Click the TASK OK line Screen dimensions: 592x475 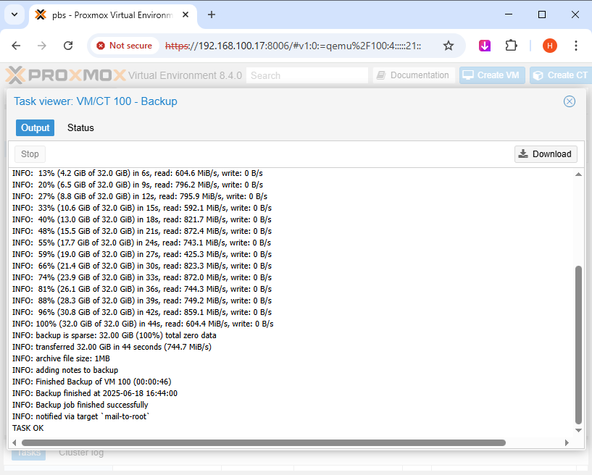point(28,428)
